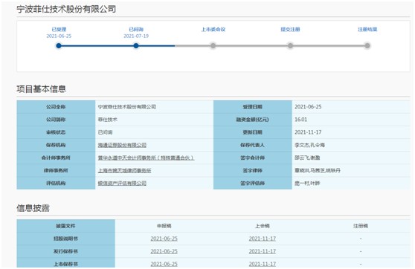Open 招股说明书 申报稿 dated 2021-06-25
Viewport: 415px width, 269px height.
(x=164, y=239)
